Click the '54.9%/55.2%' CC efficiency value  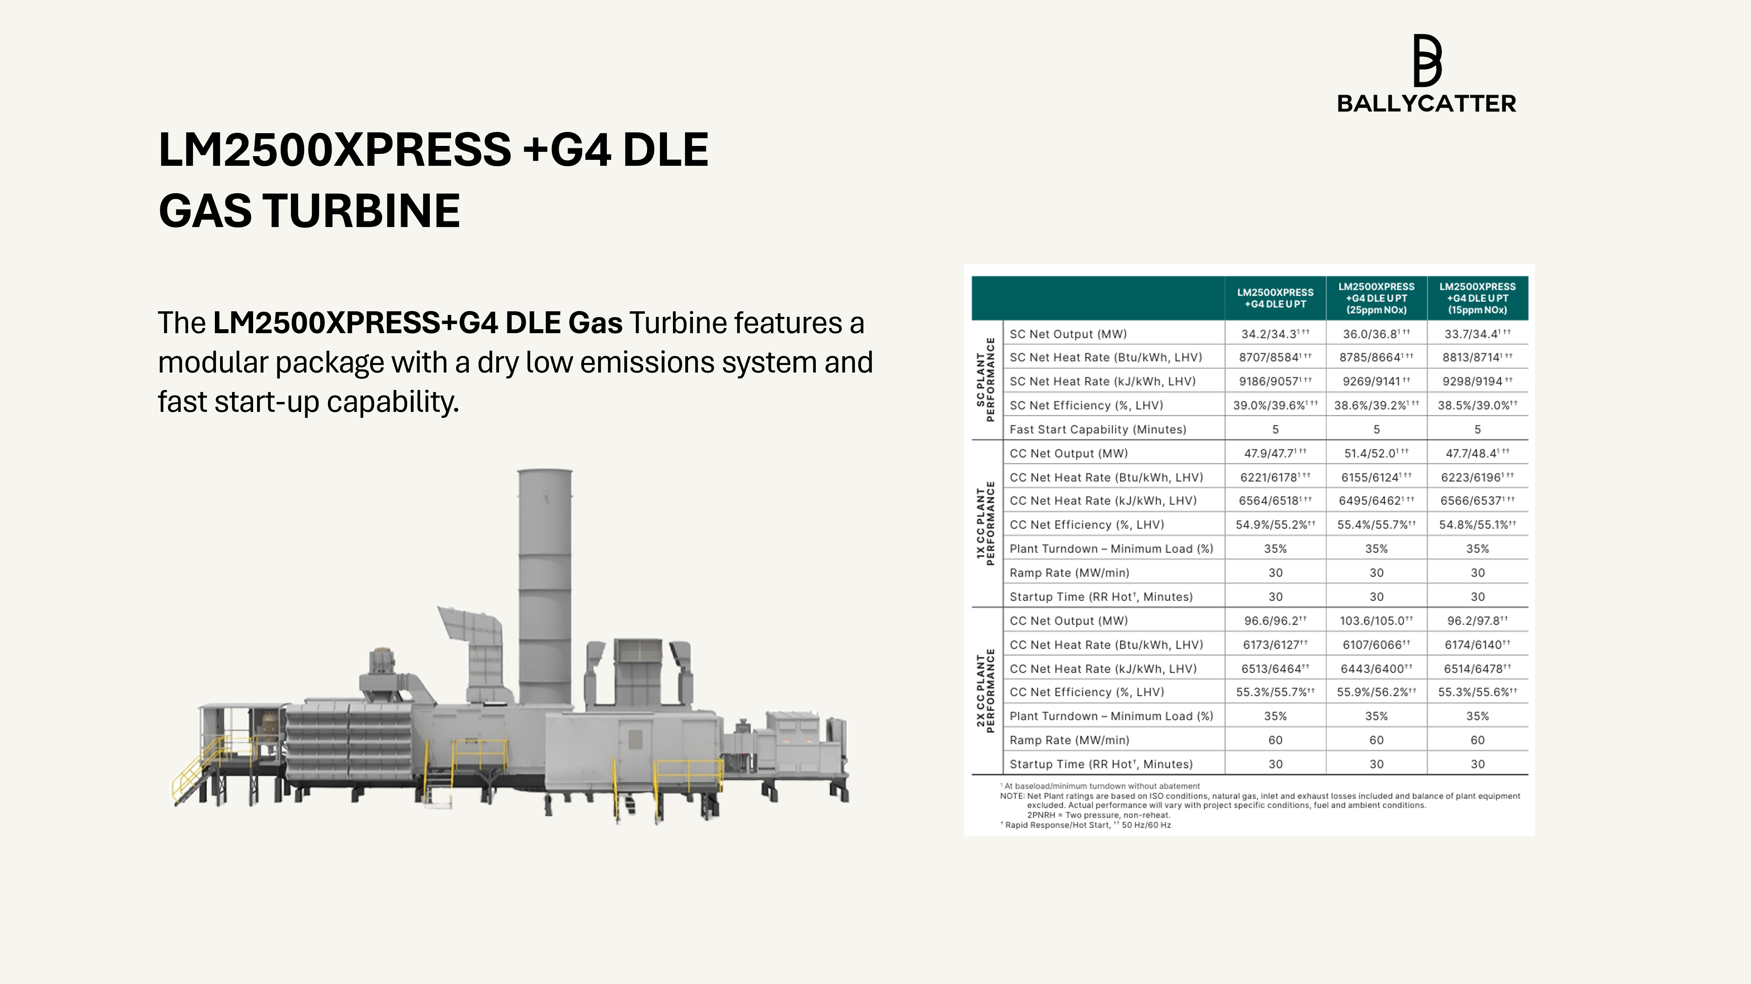(1275, 525)
